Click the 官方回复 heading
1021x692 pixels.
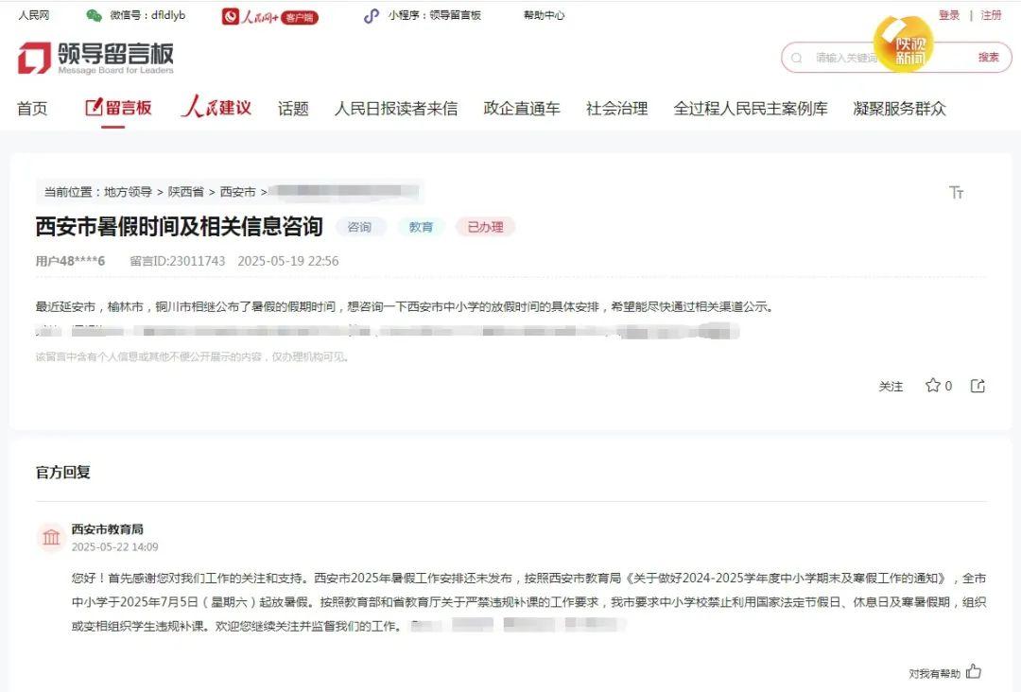(63, 472)
